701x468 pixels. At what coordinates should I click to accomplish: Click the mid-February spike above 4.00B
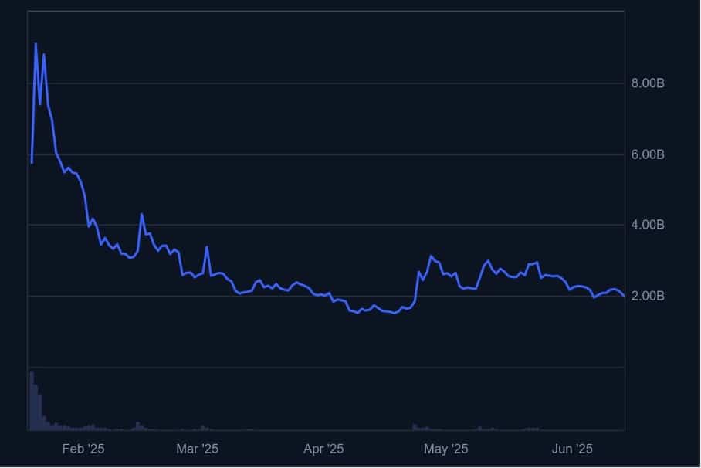point(141,214)
